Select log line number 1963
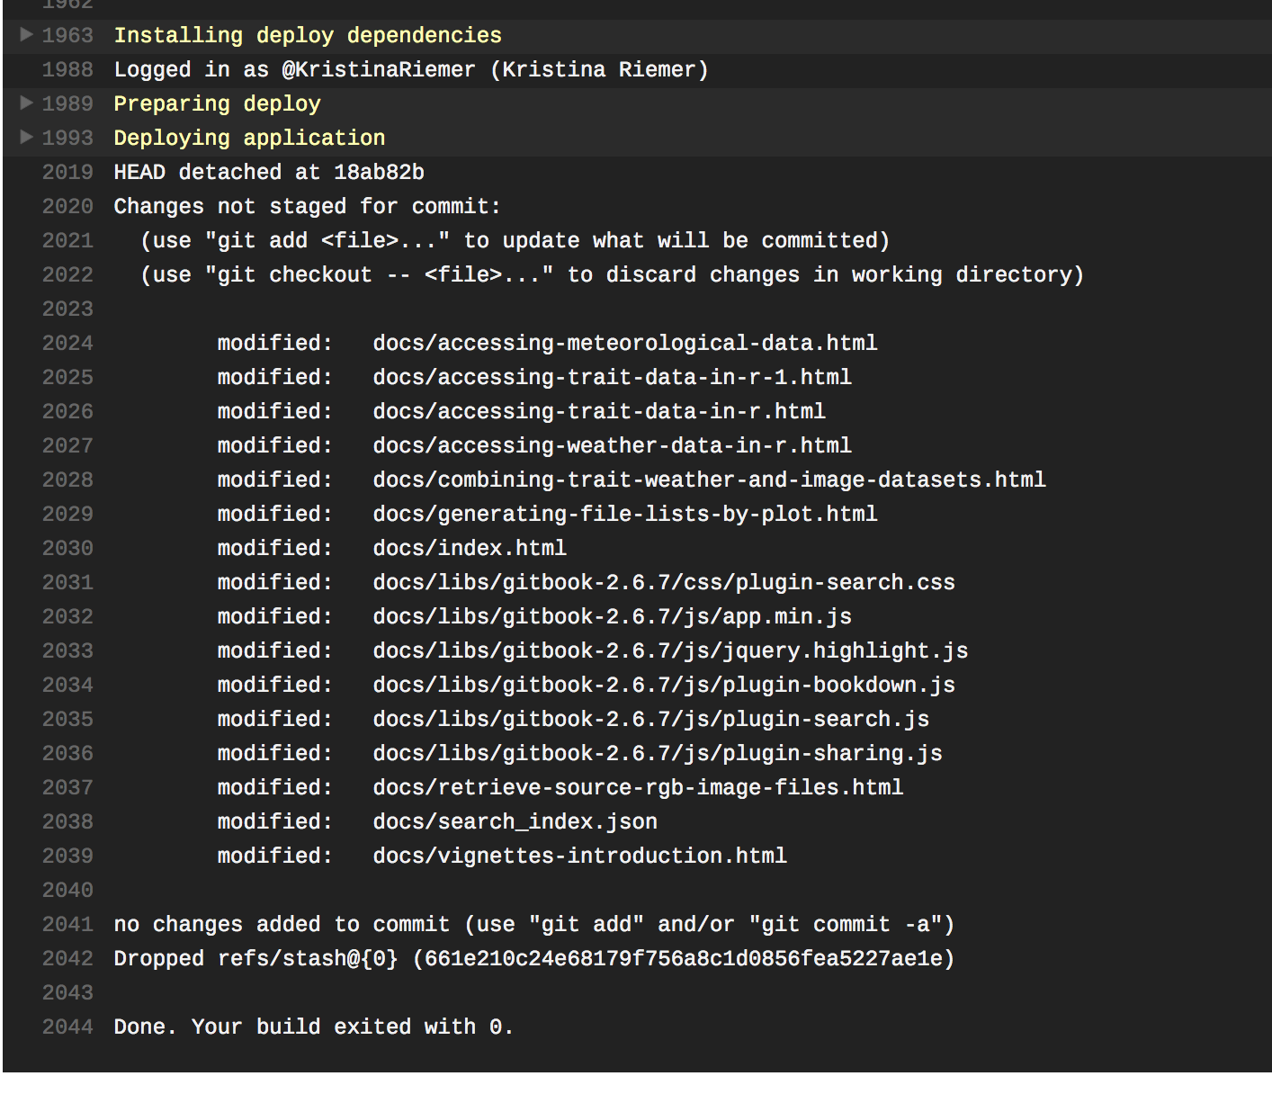Screen dimensions: 1272x1094 (67, 35)
